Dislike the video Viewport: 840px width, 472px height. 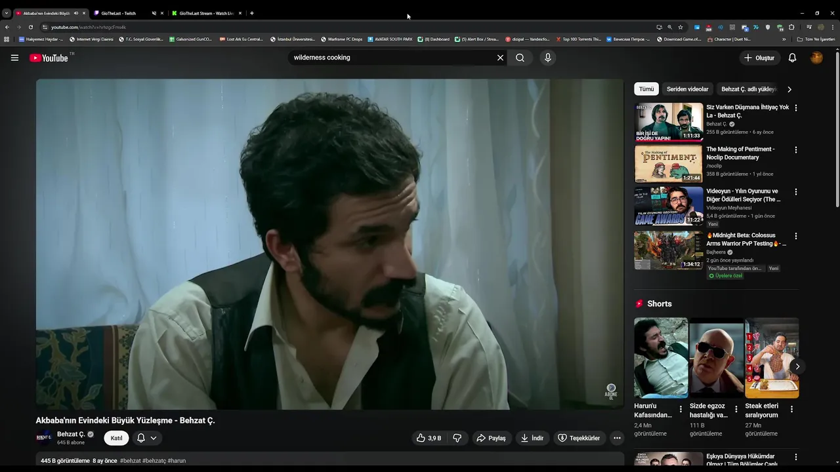point(457,438)
